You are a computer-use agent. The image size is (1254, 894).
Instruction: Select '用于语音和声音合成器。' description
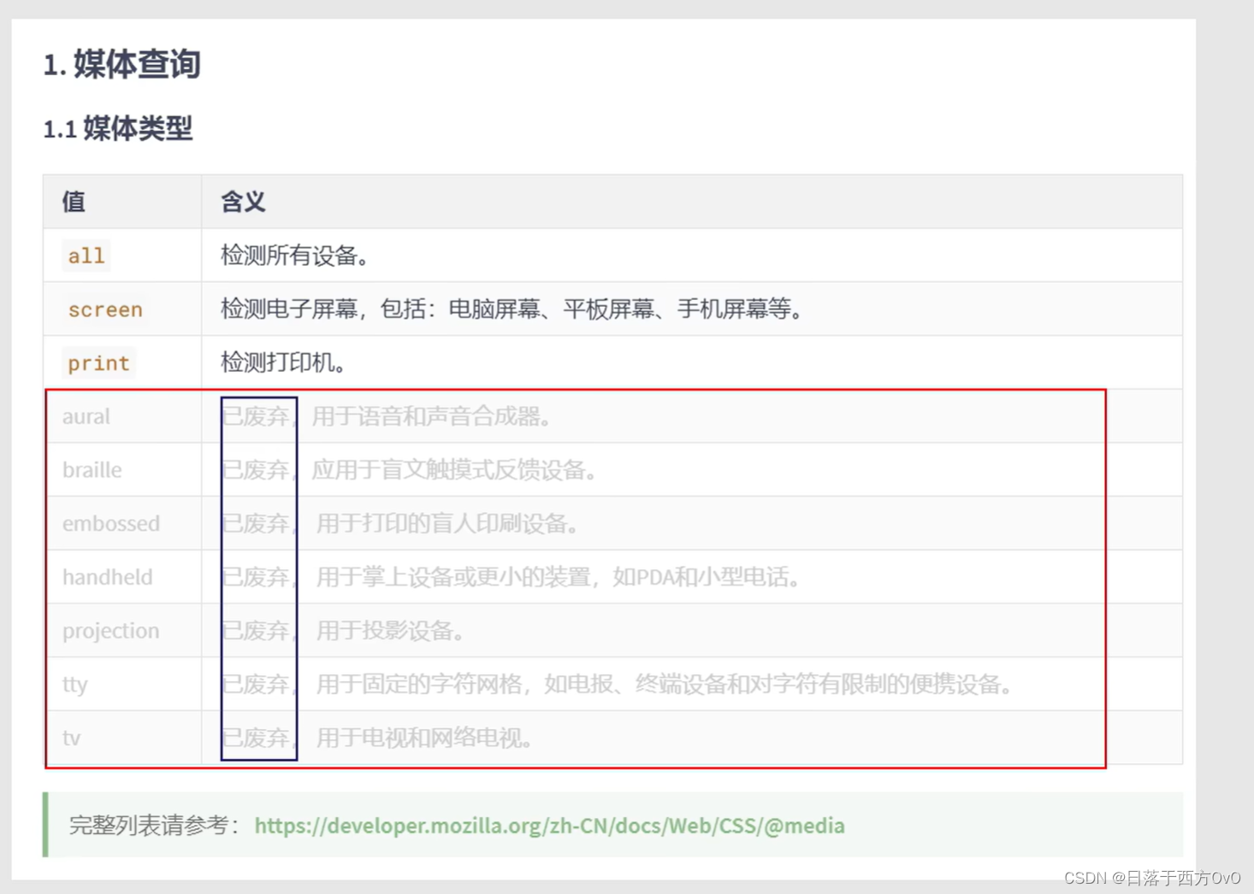point(432,417)
